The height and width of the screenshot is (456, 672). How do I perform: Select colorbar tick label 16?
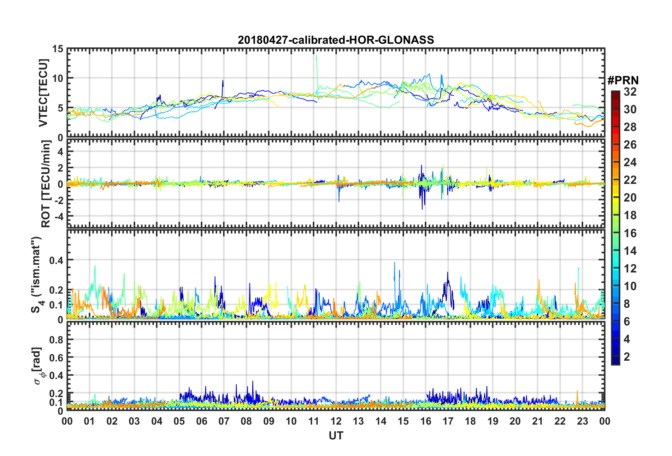(x=630, y=233)
